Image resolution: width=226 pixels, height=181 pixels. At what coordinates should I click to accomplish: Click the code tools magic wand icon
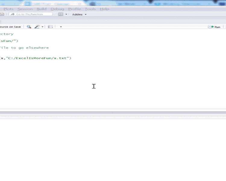[x=37, y=27]
